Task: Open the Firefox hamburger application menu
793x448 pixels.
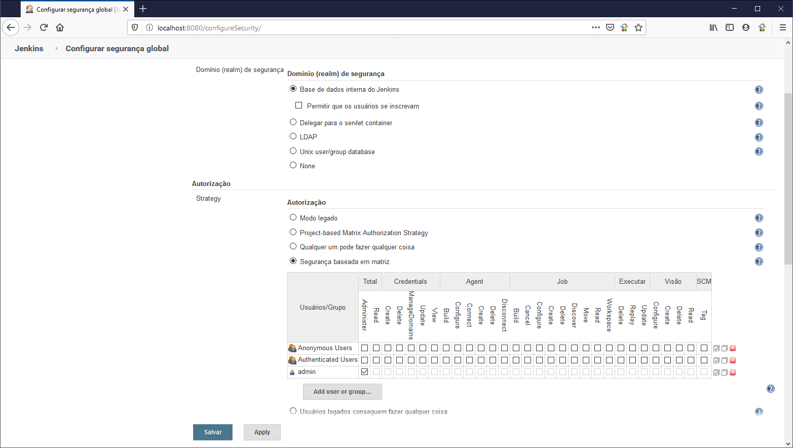Action: [782, 27]
